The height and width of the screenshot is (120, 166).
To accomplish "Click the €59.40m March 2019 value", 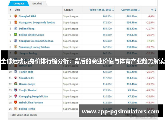I will coord(108,29).
